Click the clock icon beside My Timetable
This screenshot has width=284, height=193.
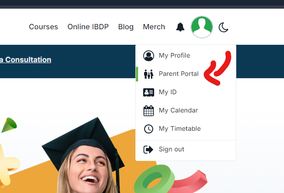click(149, 129)
